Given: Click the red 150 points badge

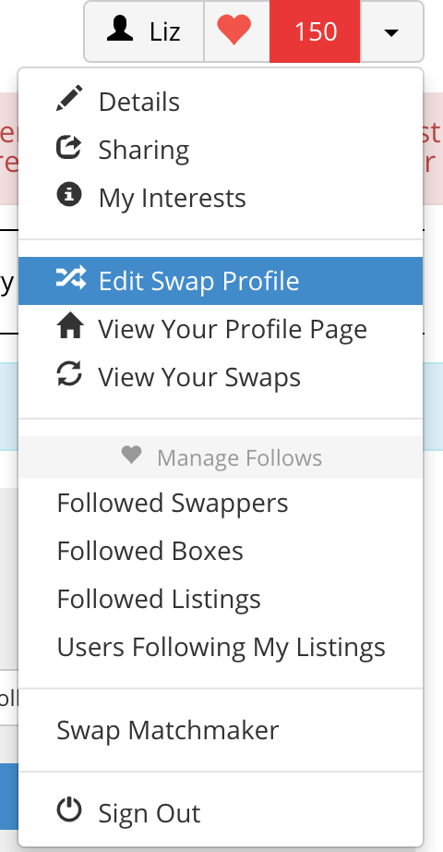Looking at the screenshot, I should click(315, 31).
